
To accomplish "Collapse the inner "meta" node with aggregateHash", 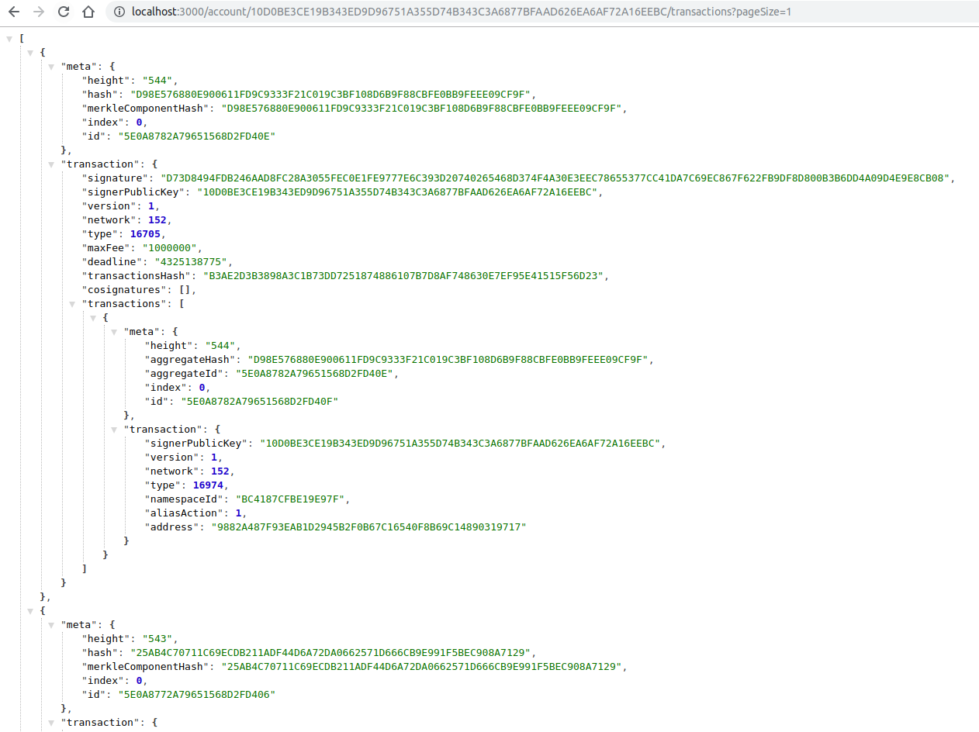I will coord(115,332).
